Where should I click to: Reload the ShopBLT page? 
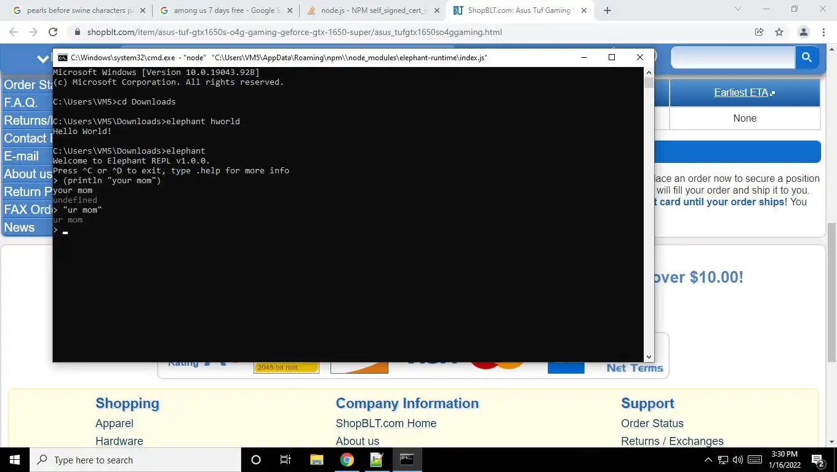53,32
